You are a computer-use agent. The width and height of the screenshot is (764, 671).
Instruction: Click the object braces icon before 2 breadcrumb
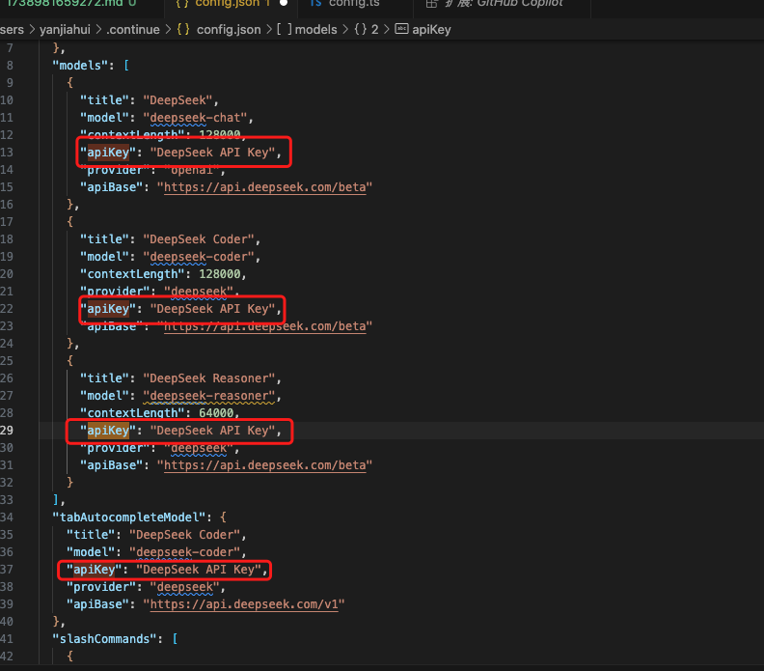click(x=359, y=29)
